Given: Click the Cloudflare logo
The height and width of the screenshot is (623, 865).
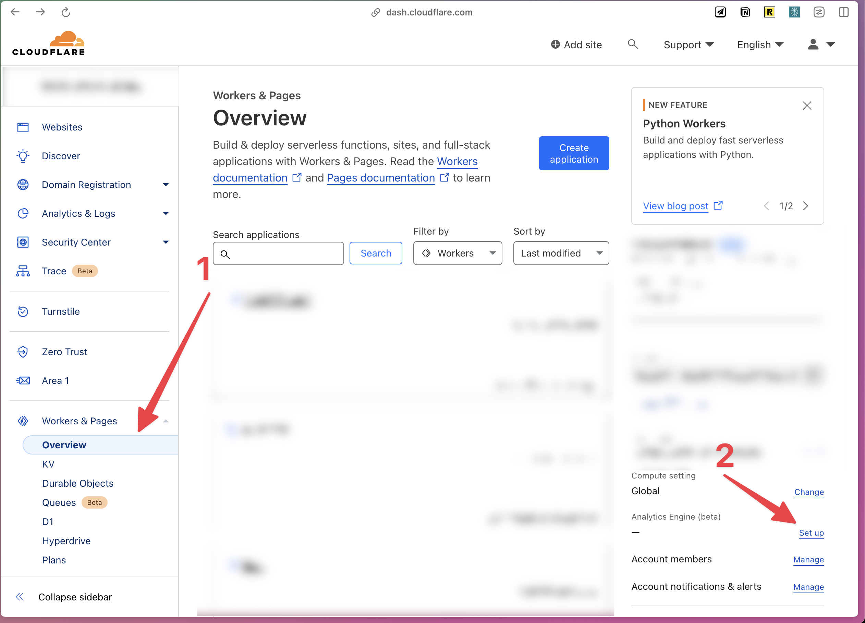Looking at the screenshot, I should [x=48, y=43].
